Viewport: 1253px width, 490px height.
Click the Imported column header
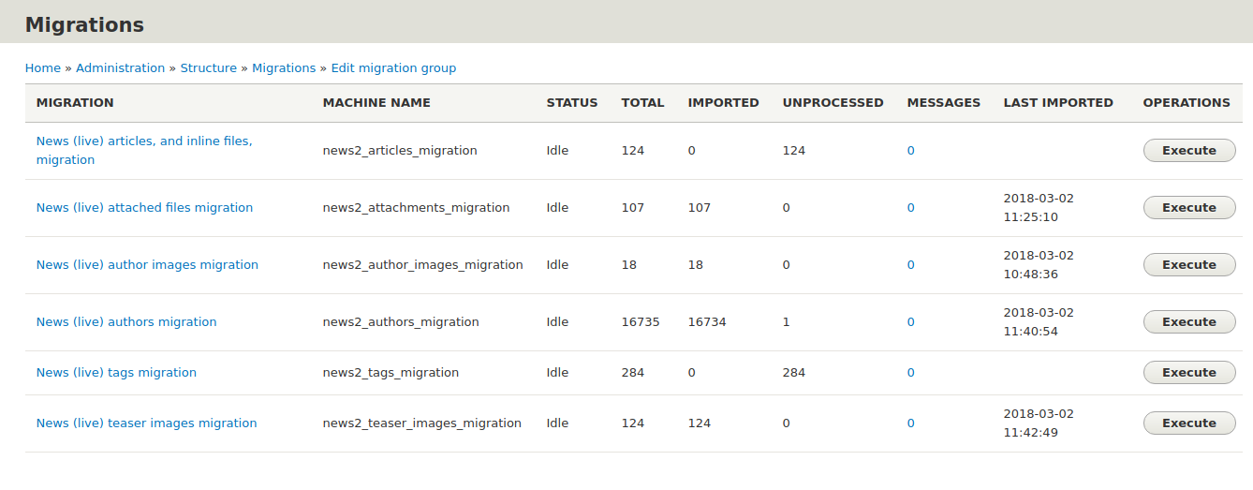[723, 103]
